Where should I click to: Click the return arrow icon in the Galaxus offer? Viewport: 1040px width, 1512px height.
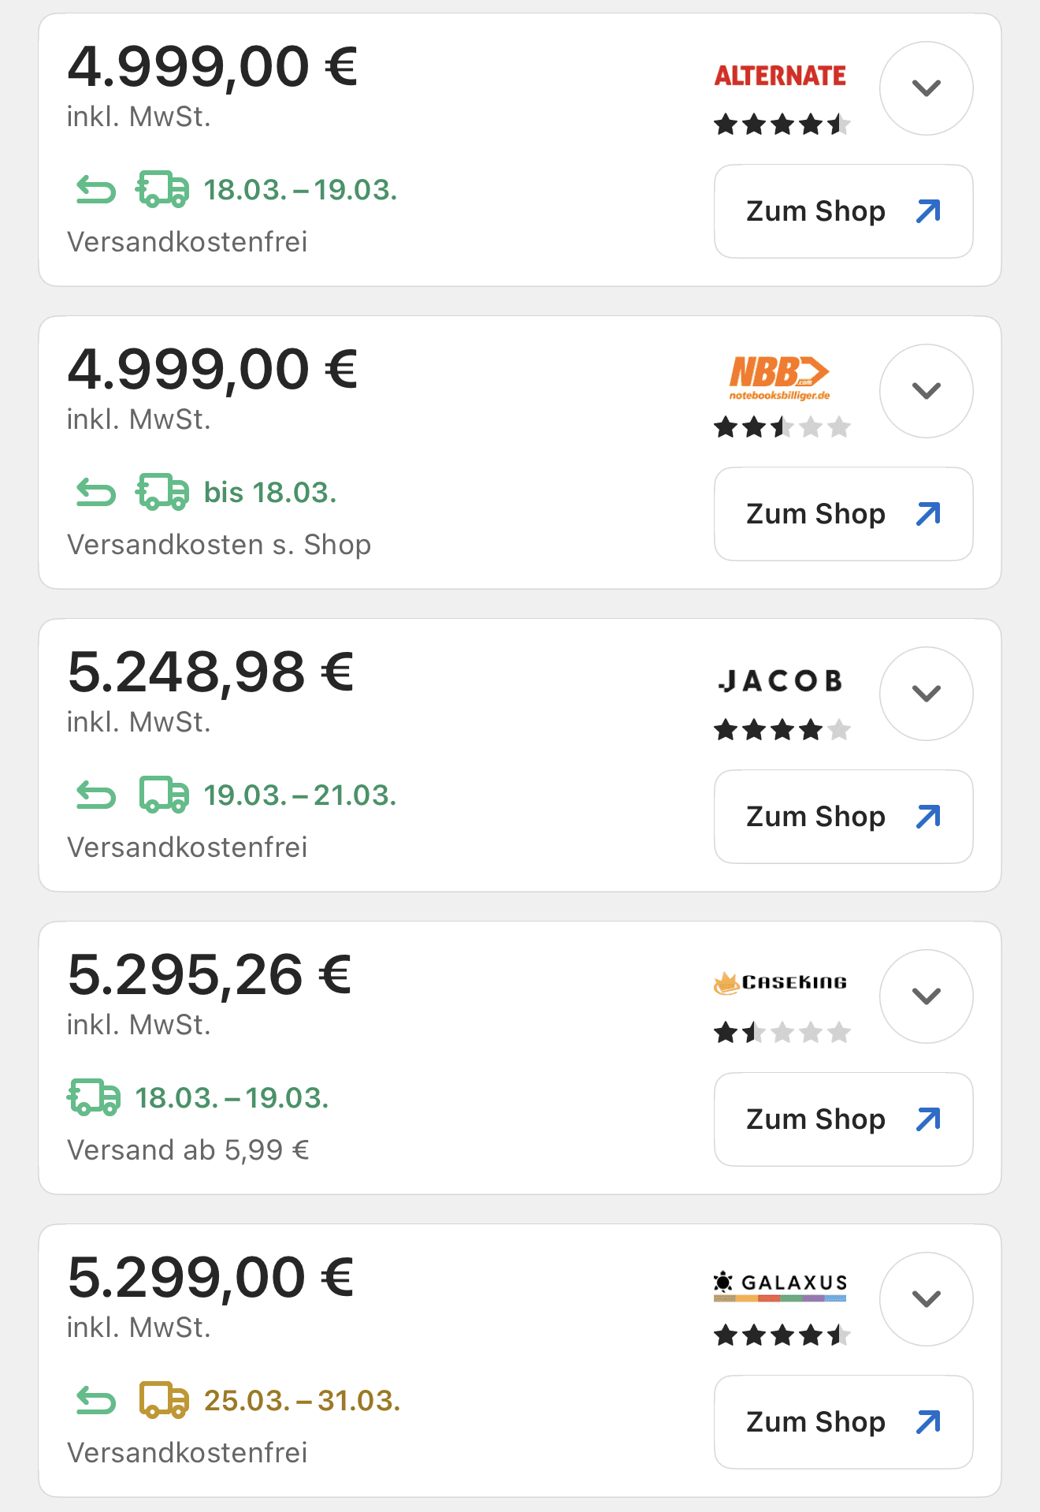point(96,1401)
